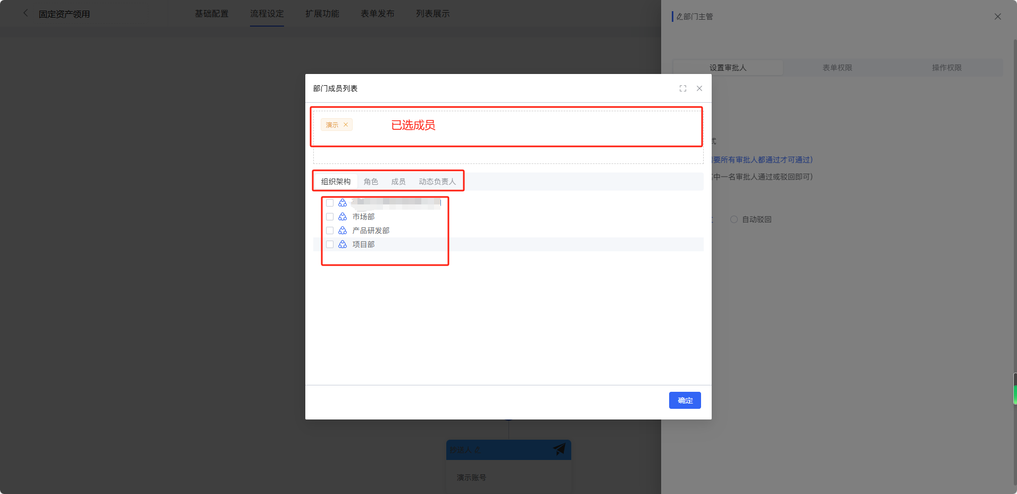
Task: Check the 市场部 checkbox
Action: tap(330, 217)
